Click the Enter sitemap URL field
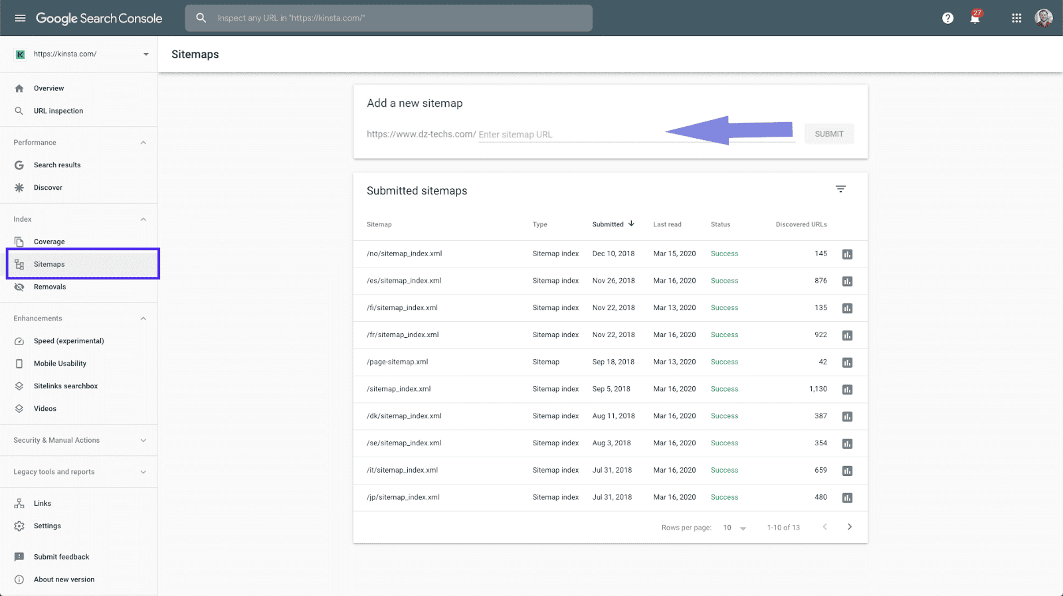 click(636, 134)
